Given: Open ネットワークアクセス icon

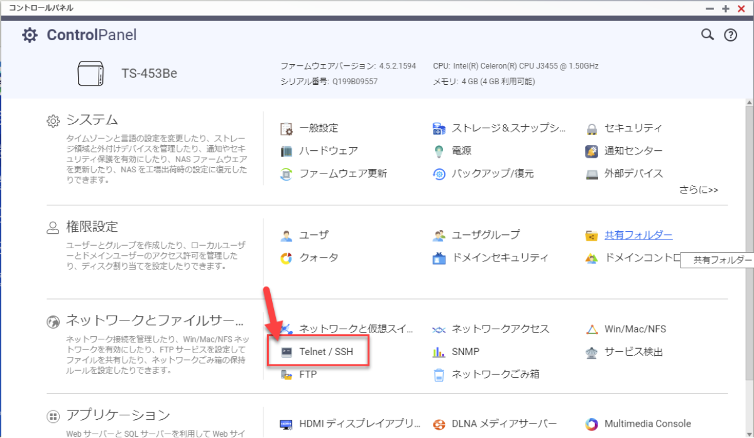Looking at the screenshot, I should (439, 329).
